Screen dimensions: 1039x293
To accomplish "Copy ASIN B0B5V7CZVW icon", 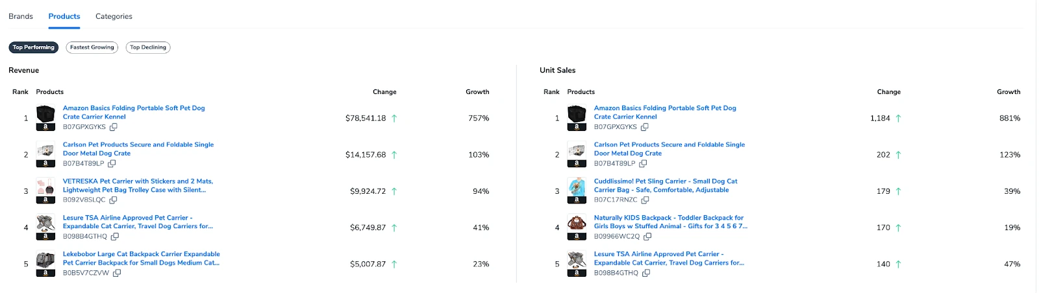I will pos(117,274).
